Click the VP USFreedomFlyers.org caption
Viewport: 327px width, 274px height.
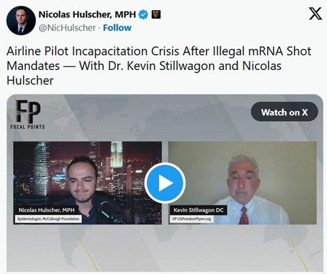(x=191, y=219)
